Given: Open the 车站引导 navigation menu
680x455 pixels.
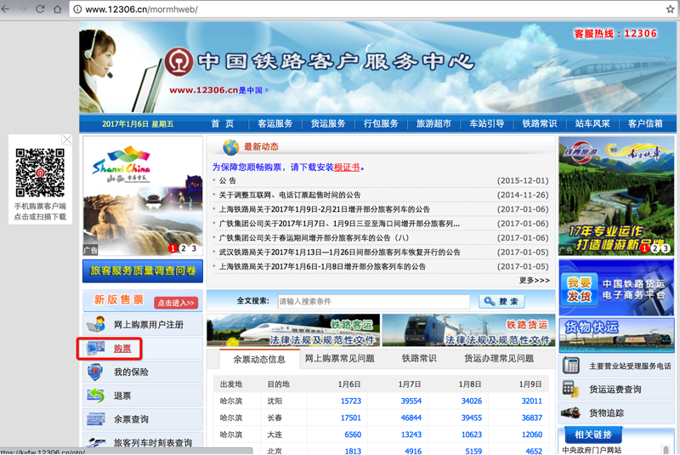Looking at the screenshot, I should pos(486,123).
